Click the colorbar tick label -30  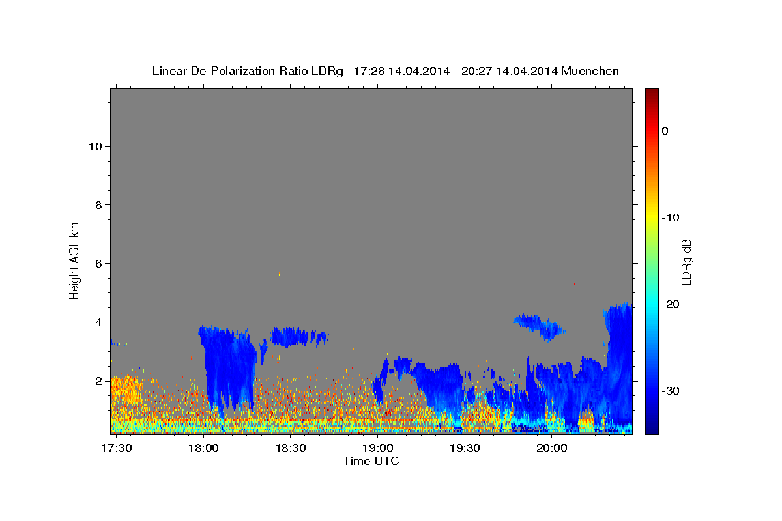(671, 391)
